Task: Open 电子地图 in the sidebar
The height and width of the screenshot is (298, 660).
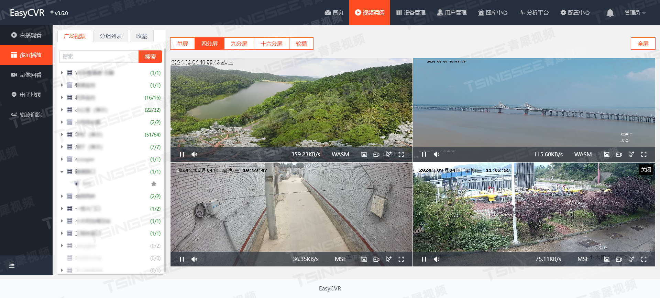Action: pos(26,95)
